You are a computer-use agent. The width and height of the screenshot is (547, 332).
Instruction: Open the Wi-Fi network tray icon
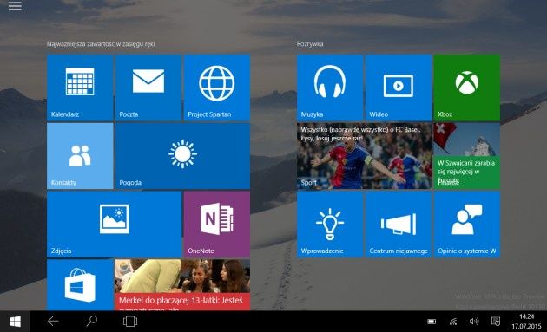tap(453, 322)
